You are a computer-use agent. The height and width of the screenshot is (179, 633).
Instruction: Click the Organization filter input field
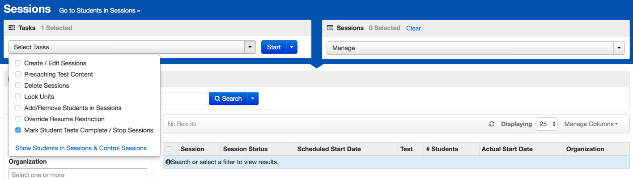click(x=78, y=174)
